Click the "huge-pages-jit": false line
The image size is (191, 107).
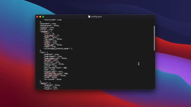(x=56, y=58)
